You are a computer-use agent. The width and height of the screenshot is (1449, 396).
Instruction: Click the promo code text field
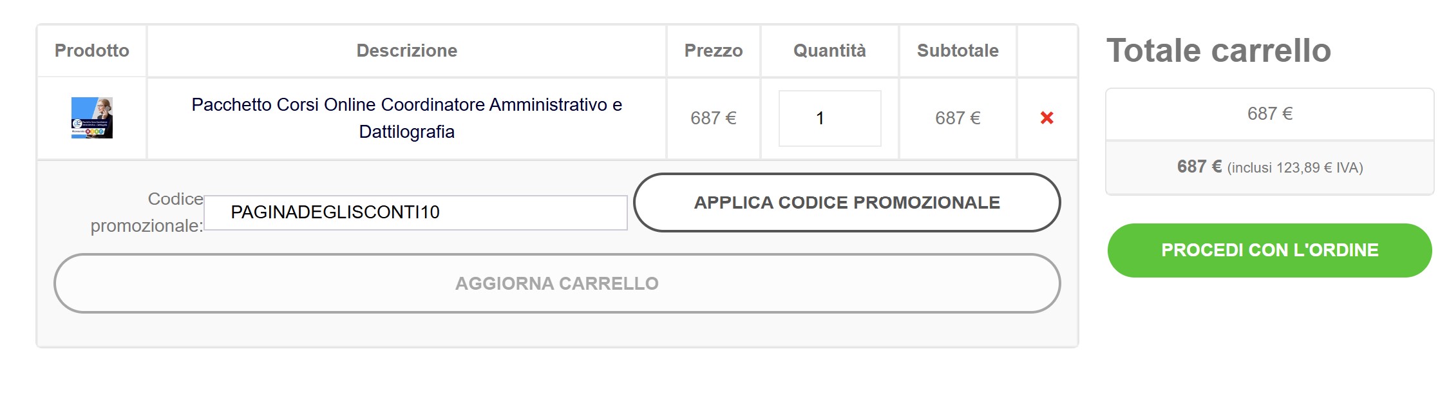[415, 212]
